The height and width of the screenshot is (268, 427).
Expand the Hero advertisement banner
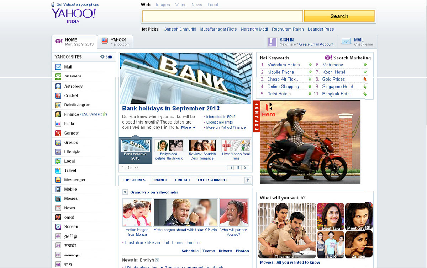pyautogui.click(x=257, y=117)
